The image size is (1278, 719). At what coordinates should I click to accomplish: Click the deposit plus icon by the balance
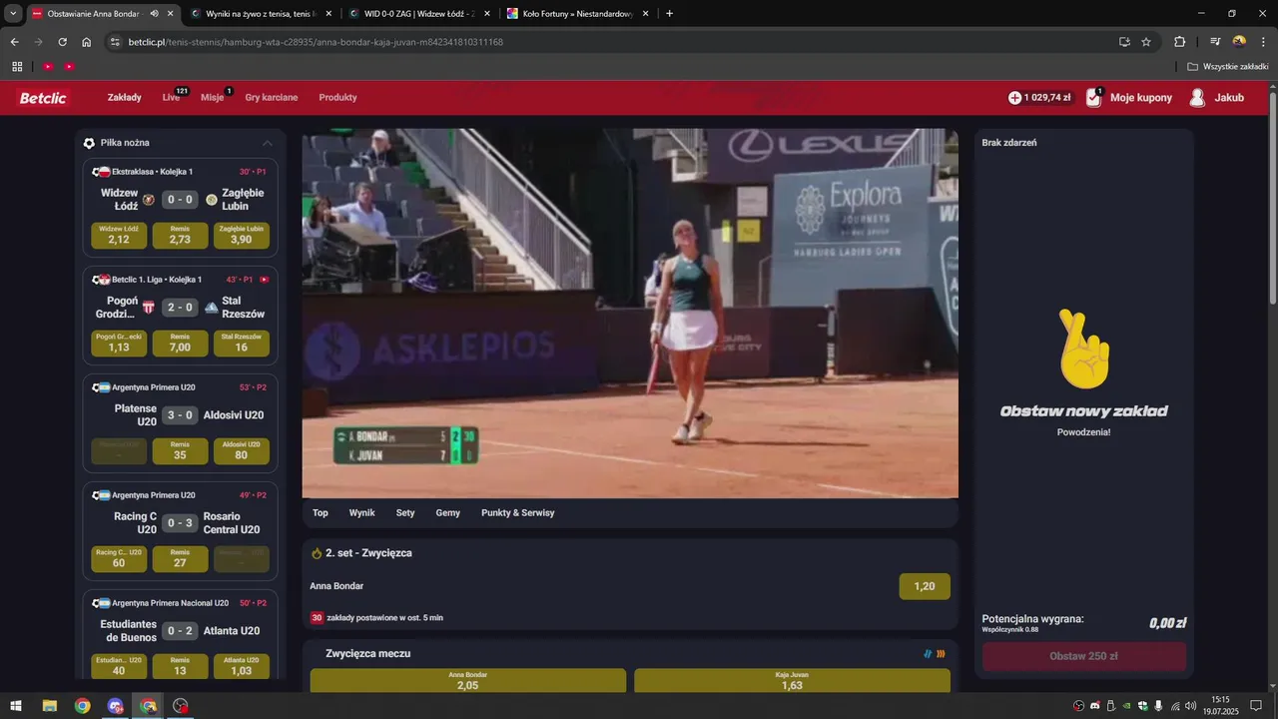pyautogui.click(x=1015, y=98)
